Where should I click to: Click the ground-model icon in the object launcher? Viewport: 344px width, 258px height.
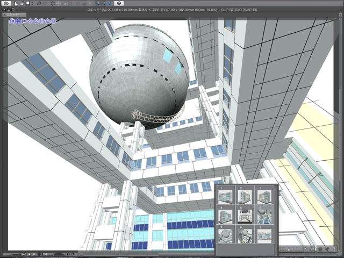point(289,249)
